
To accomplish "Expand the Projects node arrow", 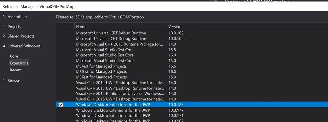I will pyautogui.click(x=4, y=26).
